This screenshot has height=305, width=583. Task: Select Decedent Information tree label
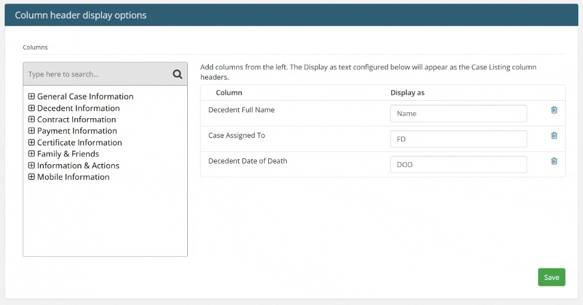coord(79,108)
